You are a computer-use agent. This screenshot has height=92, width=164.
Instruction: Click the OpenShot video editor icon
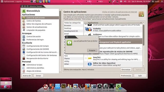[90, 64]
